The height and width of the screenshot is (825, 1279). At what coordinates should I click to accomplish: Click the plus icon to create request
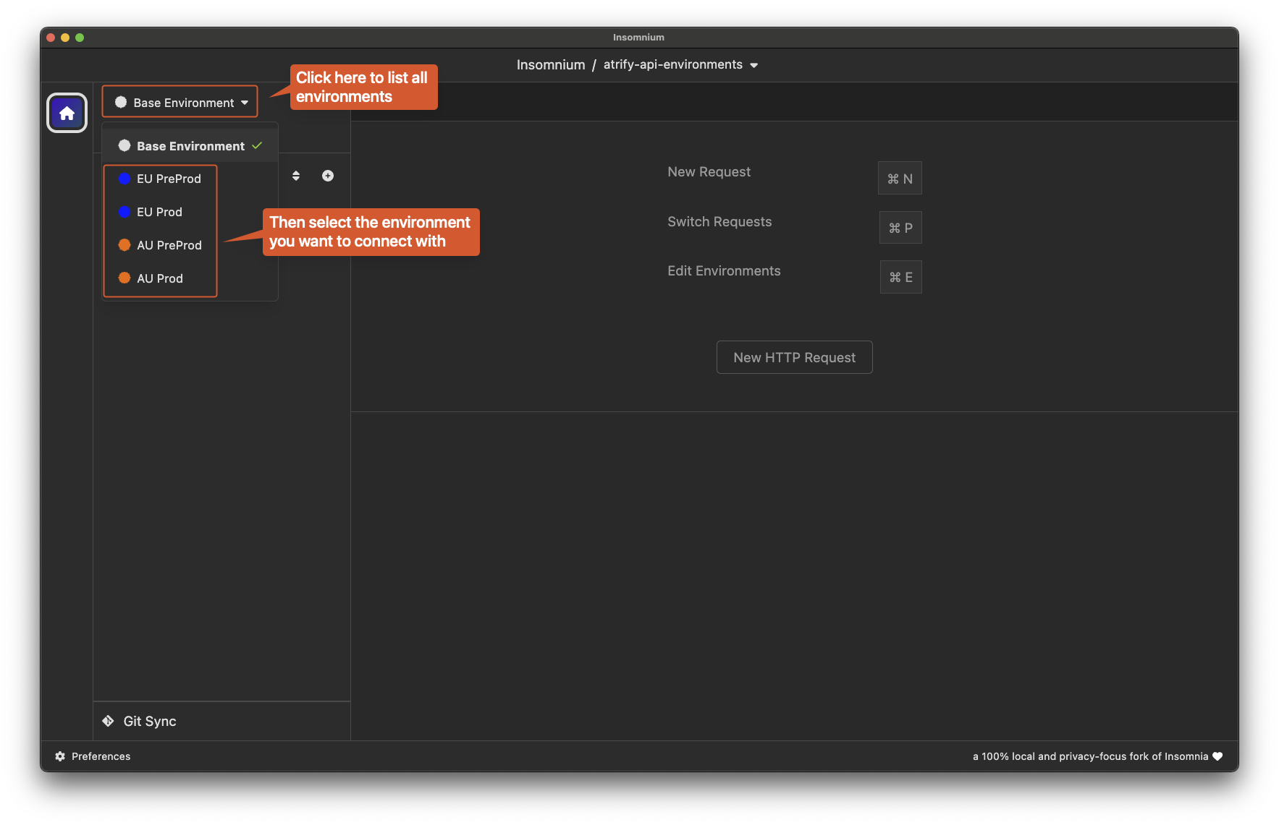(x=328, y=176)
